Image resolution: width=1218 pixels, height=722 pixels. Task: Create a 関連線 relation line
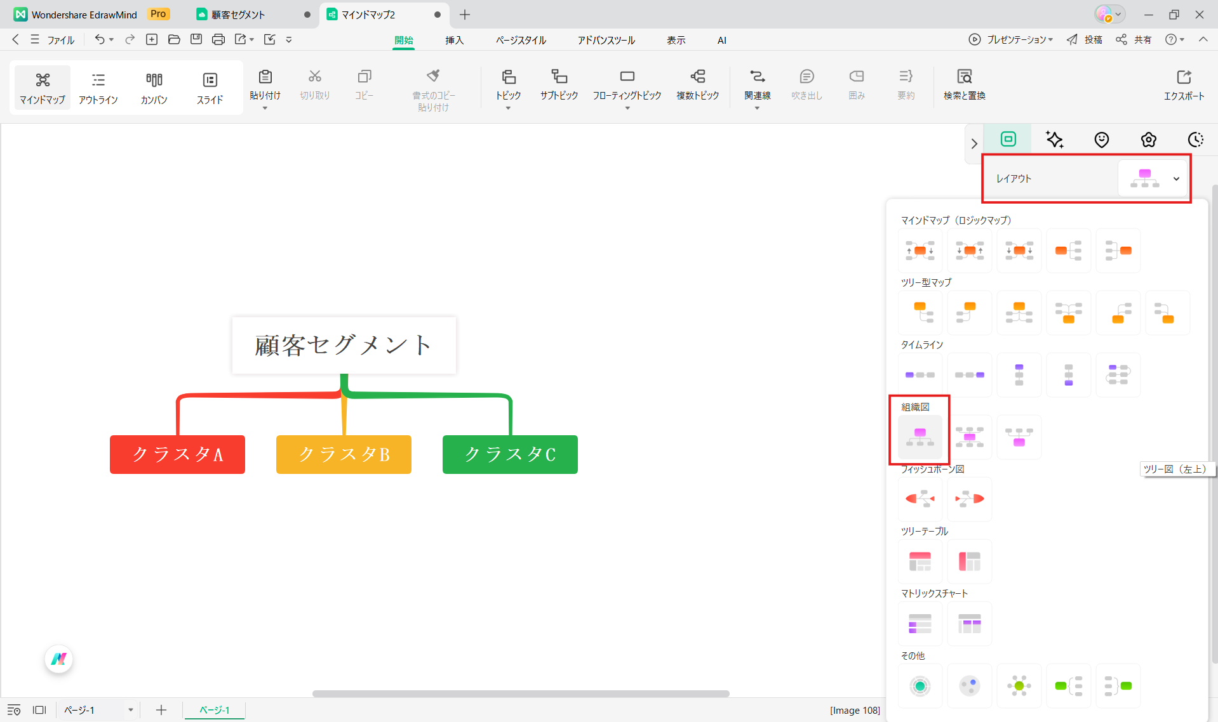tap(757, 84)
